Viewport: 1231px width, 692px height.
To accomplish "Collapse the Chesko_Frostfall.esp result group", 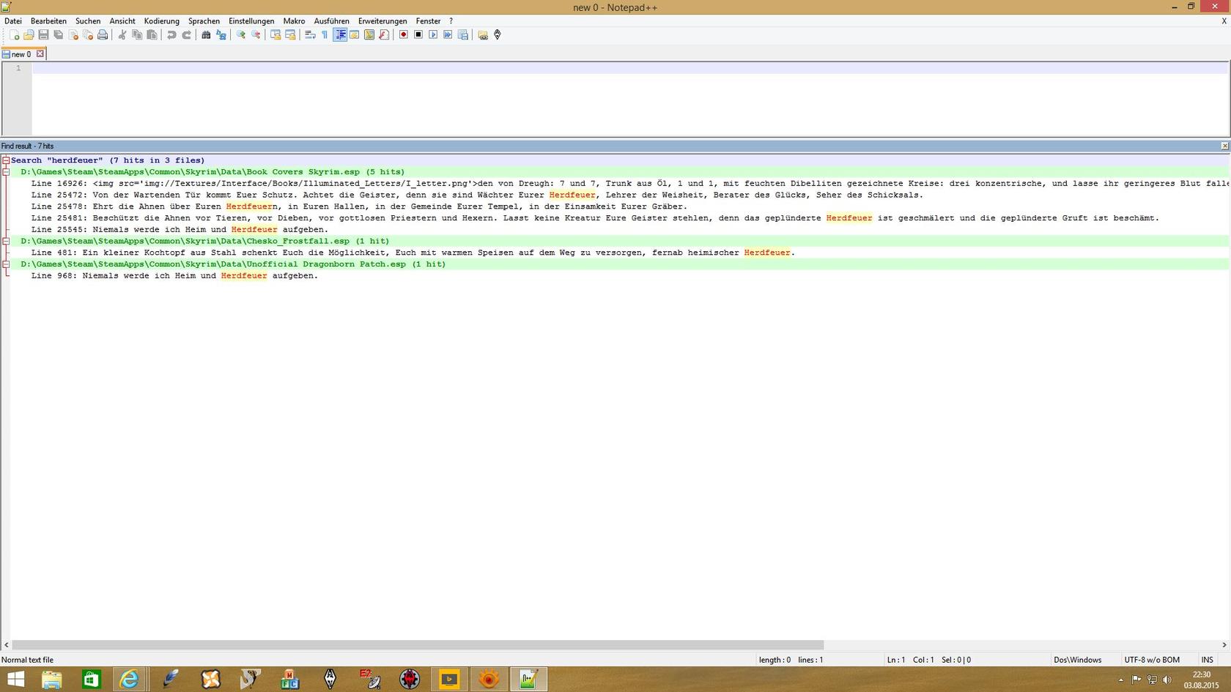I will (6, 241).
